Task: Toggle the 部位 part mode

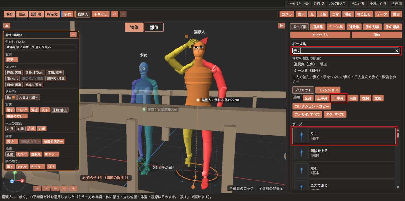Action: point(154,27)
